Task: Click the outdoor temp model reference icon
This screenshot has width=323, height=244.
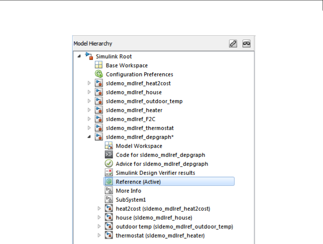Action: [x=109, y=226]
